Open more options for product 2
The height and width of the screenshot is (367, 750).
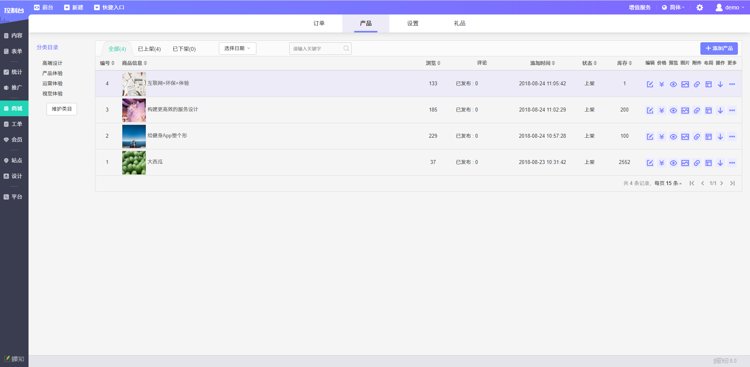732,137
